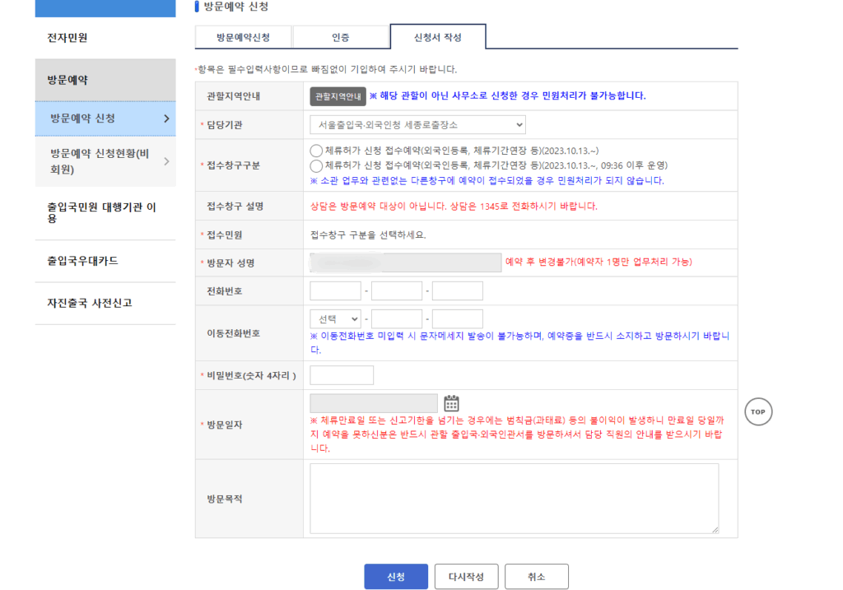Viewport: 843px width, 590px height.
Task: Switch to 인증 tab
Action: click(340, 38)
